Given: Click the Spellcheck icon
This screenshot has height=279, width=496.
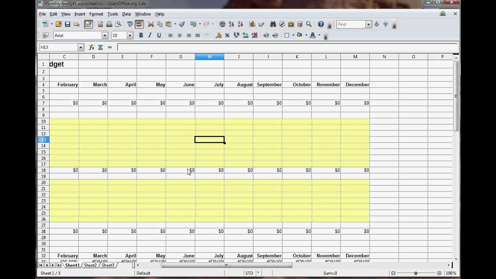Looking at the screenshot, I should (129, 24).
